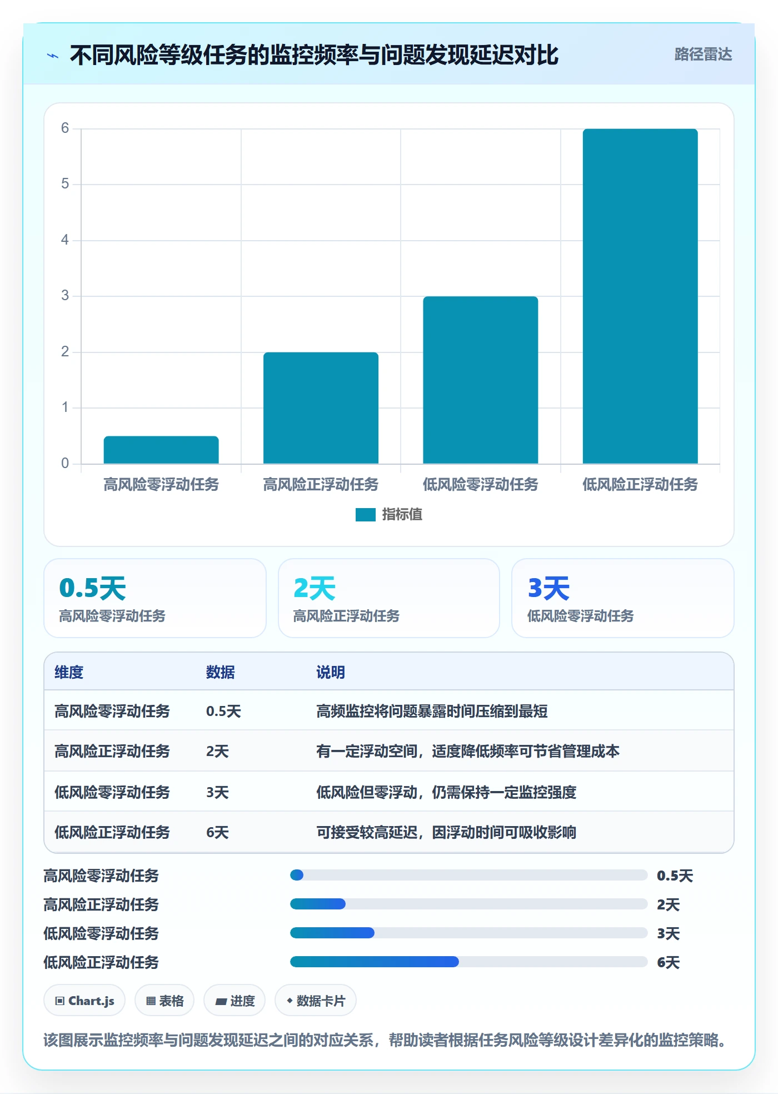778x1094 pixels.
Task: Select the chart bar for 高风险零浮动任务
Action: (x=161, y=450)
